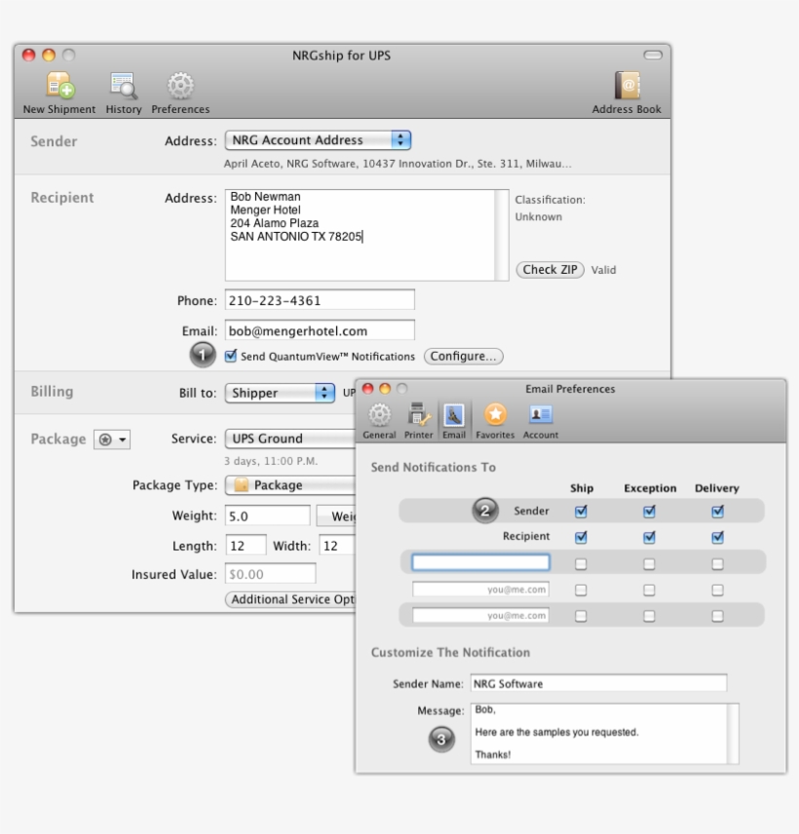Uncheck Sender Exception notification

649,512
